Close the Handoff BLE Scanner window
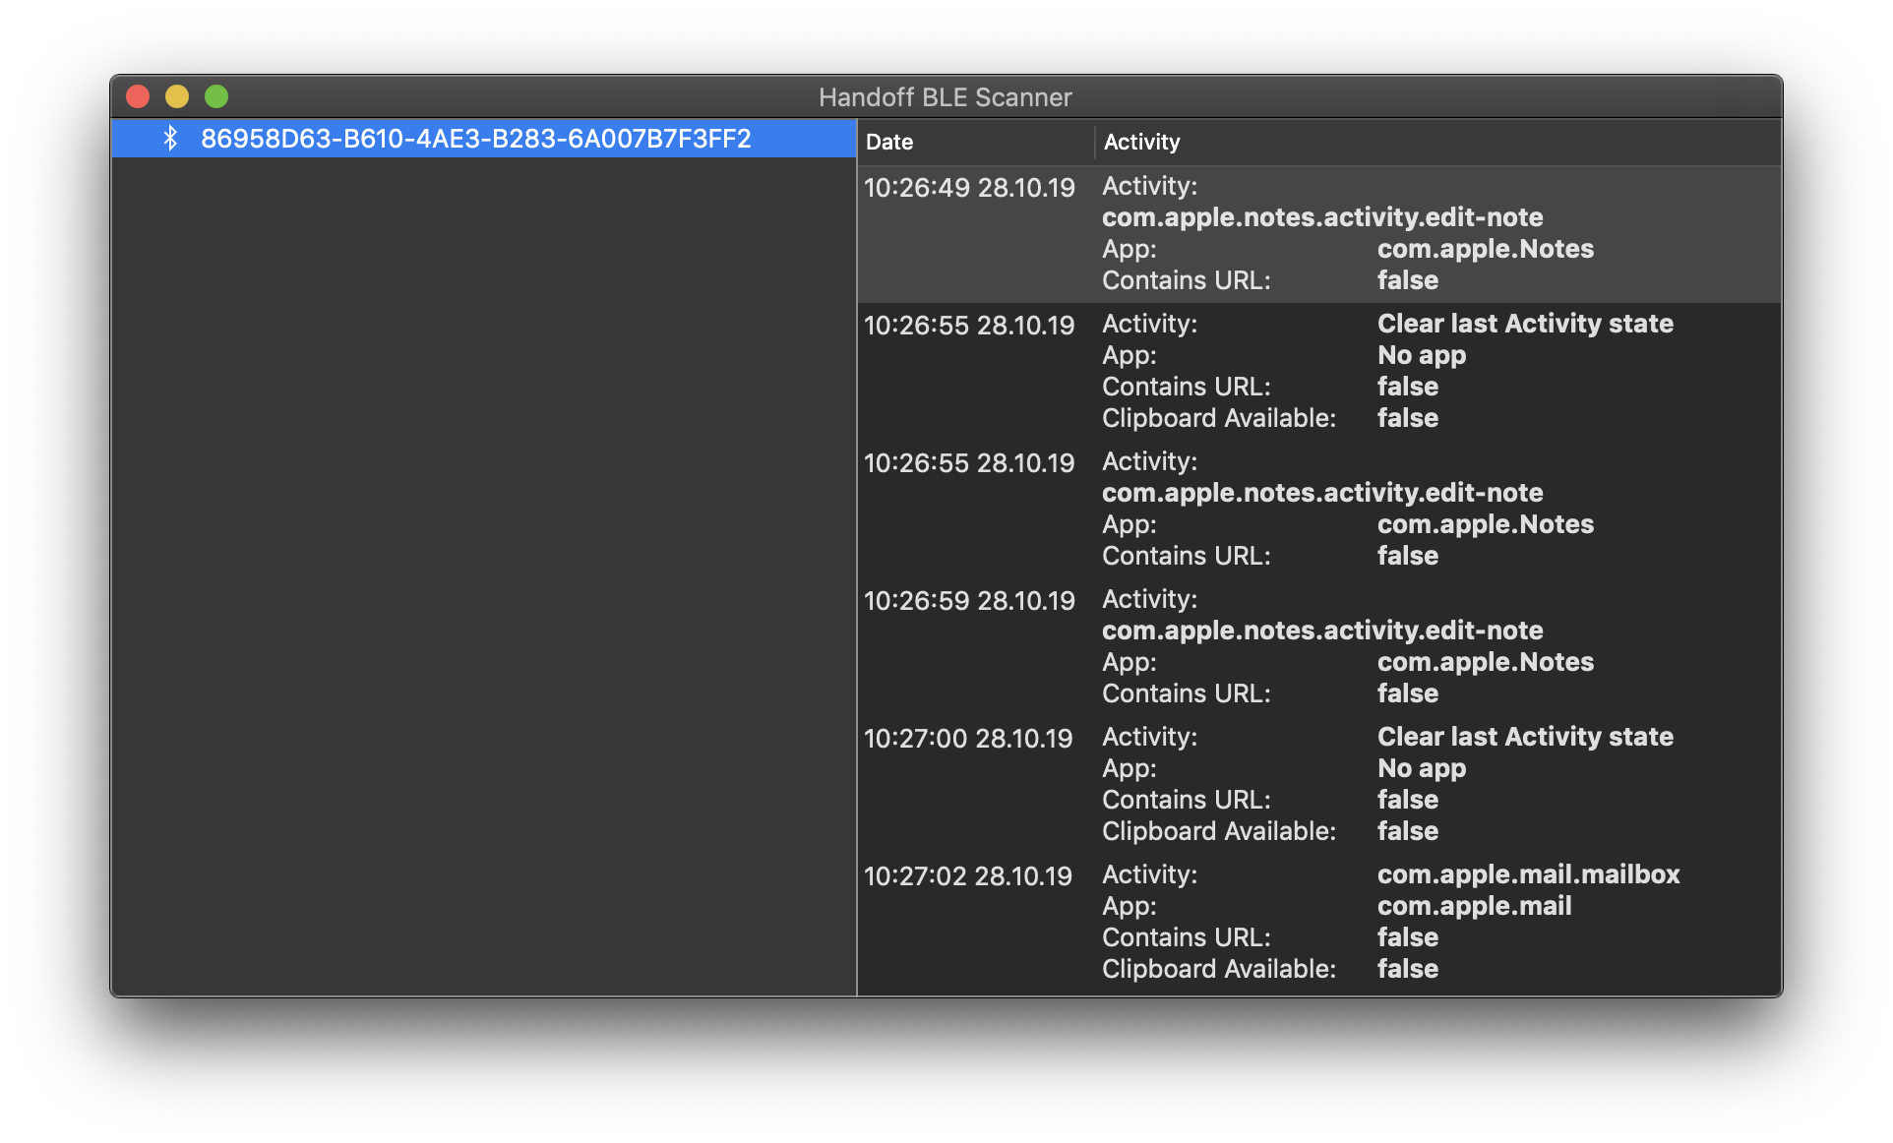This screenshot has width=1893, height=1143. (x=138, y=96)
